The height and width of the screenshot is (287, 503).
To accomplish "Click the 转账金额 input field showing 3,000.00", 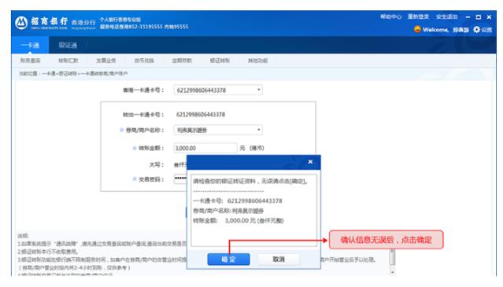I will [205, 148].
